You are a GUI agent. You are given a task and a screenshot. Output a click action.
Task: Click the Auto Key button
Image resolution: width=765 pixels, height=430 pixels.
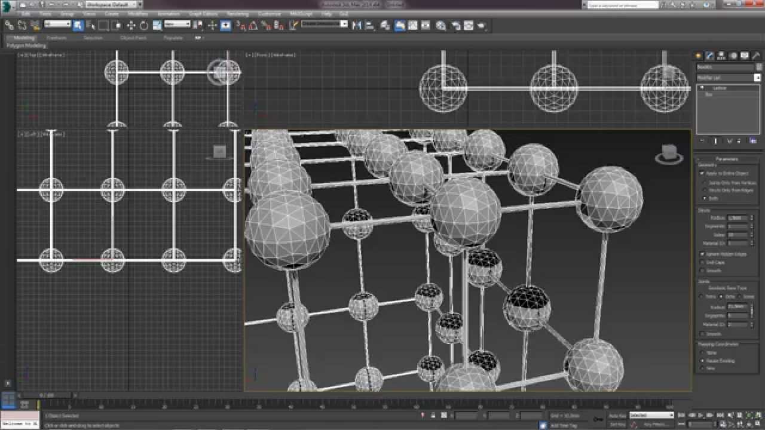(617, 415)
